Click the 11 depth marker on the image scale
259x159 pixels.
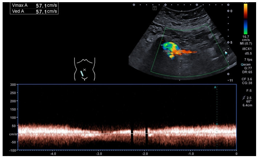click(x=231, y=80)
